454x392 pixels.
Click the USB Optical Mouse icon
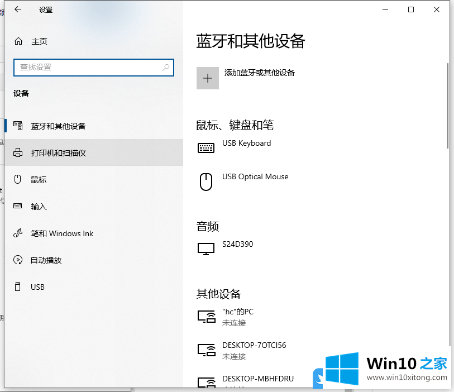click(x=206, y=182)
